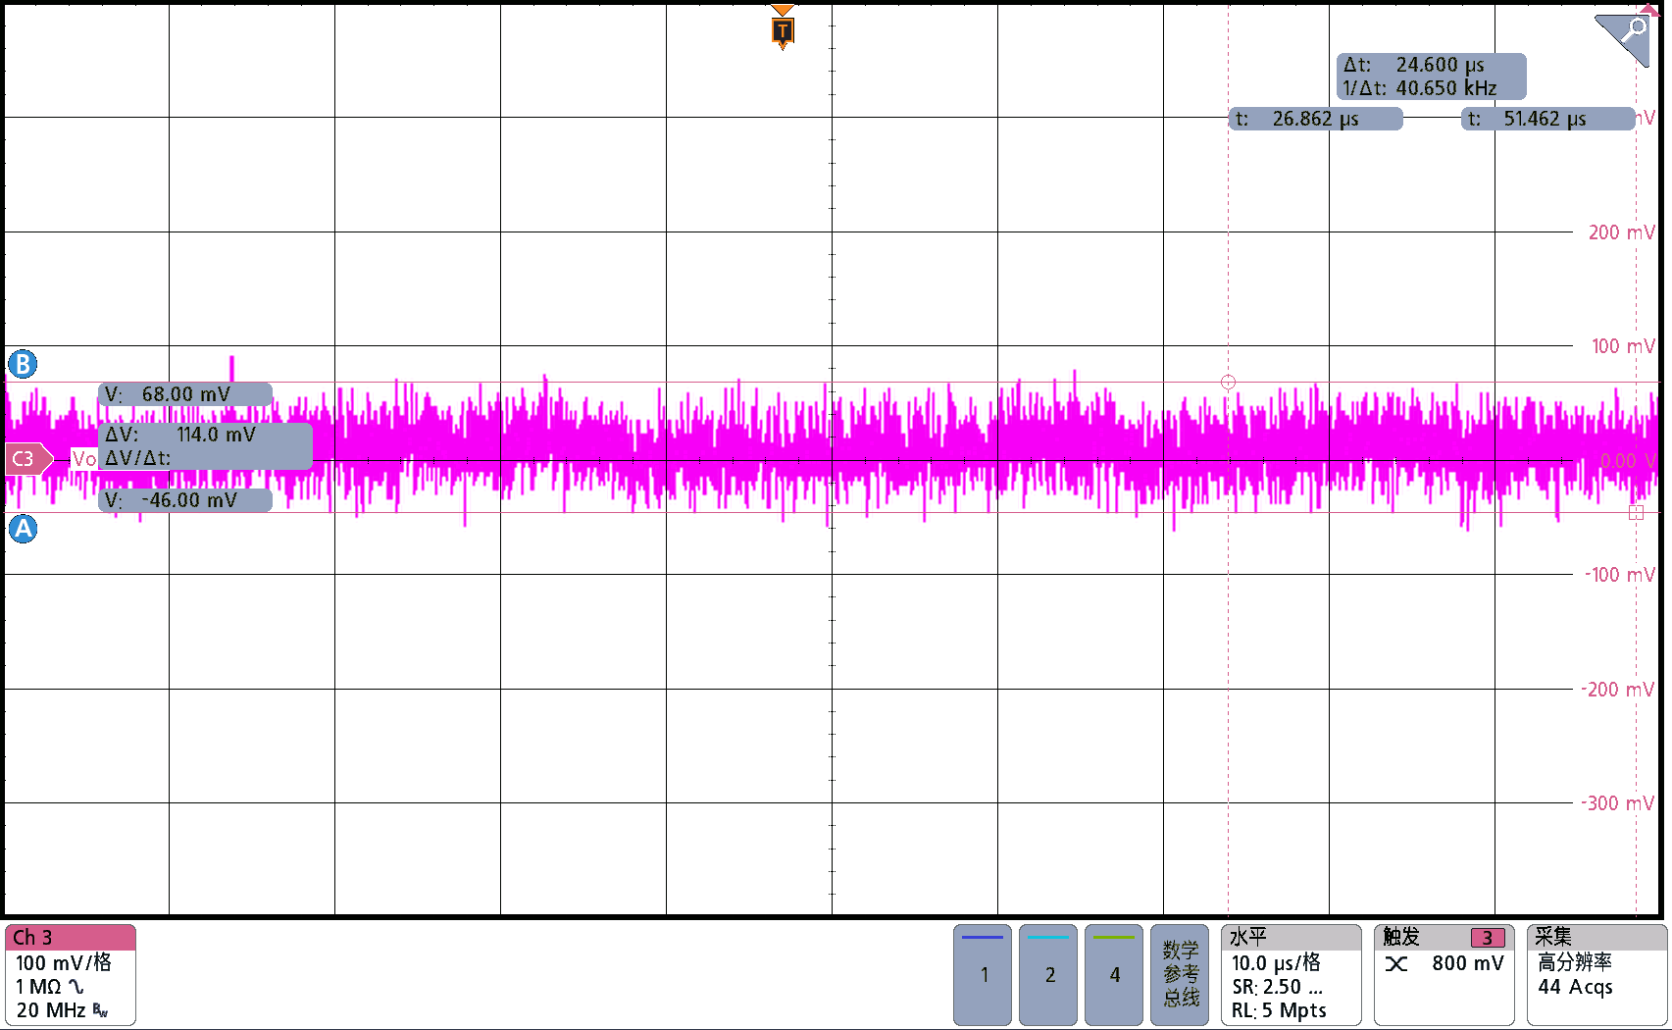This screenshot has width=1672, height=1030.
Task: Click the vertical cursor circle marker
Action: pyautogui.click(x=1228, y=383)
